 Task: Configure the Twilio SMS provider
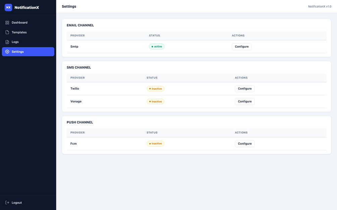pyautogui.click(x=244, y=89)
